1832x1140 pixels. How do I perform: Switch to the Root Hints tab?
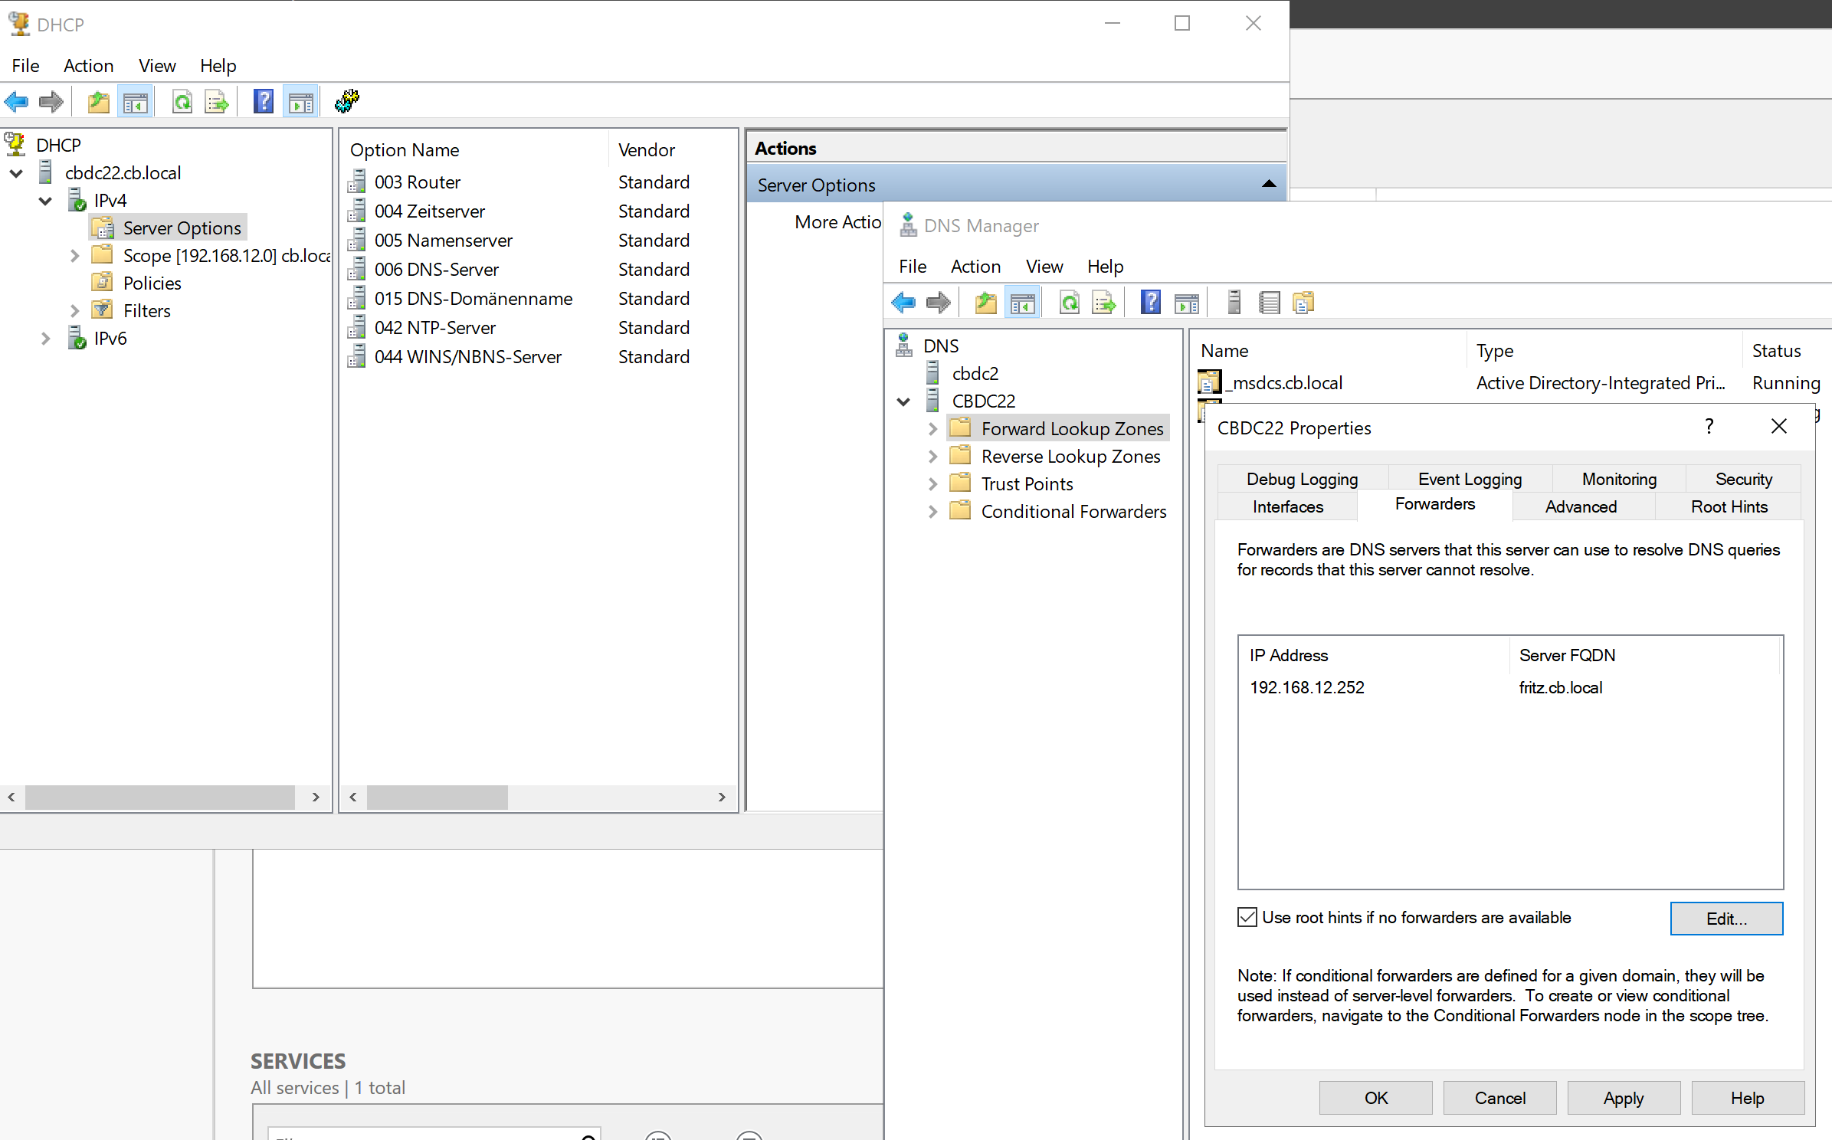[1729, 506]
